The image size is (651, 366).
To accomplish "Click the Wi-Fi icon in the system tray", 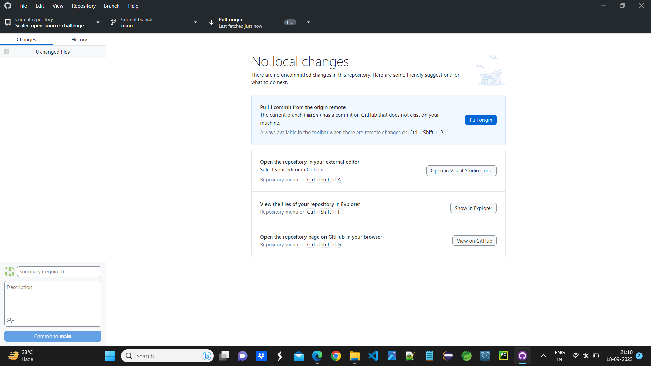I will (x=576, y=356).
